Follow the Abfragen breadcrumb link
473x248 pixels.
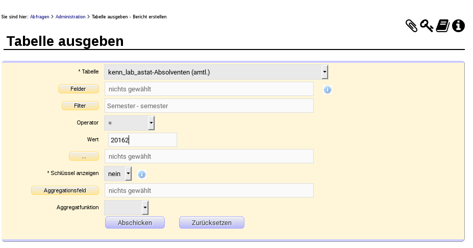[40, 17]
